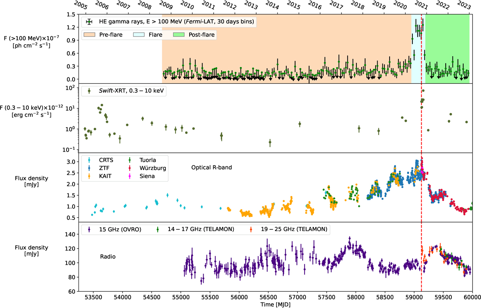Click the Time [MJD] axis label
This screenshot has width=481, height=308.
(275, 304)
